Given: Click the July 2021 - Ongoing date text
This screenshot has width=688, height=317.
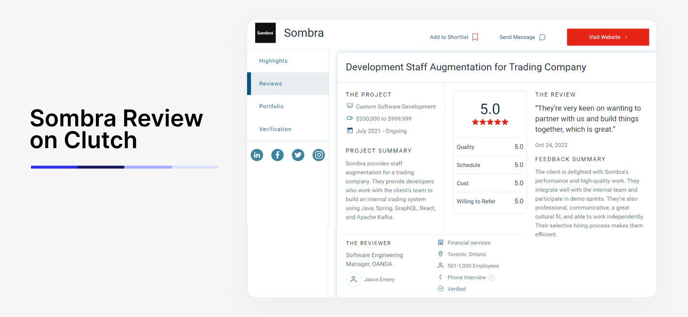Looking at the screenshot, I should pos(381,131).
